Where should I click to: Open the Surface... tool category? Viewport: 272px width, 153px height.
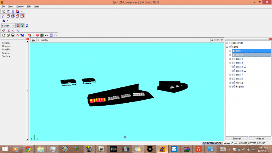point(7,56)
